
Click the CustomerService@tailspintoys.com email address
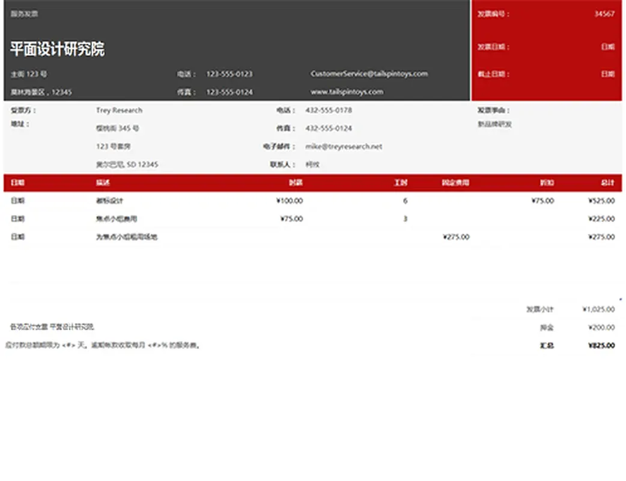[x=369, y=74]
